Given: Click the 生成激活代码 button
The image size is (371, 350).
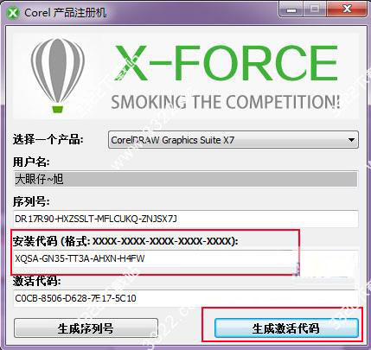Looking at the screenshot, I should click(x=286, y=328).
